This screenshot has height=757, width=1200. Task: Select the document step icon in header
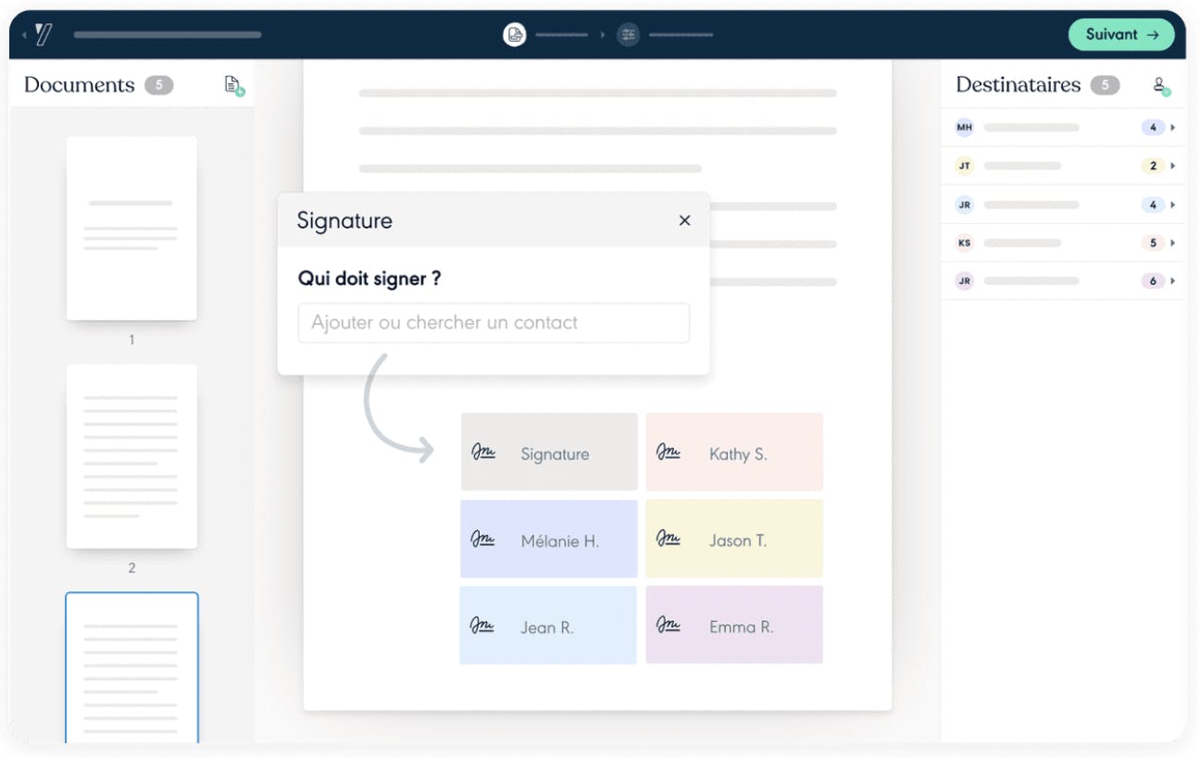click(515, 35)
